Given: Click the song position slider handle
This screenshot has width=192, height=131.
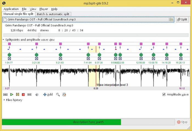Looking at the screenshot, I should tap(39, 35).
